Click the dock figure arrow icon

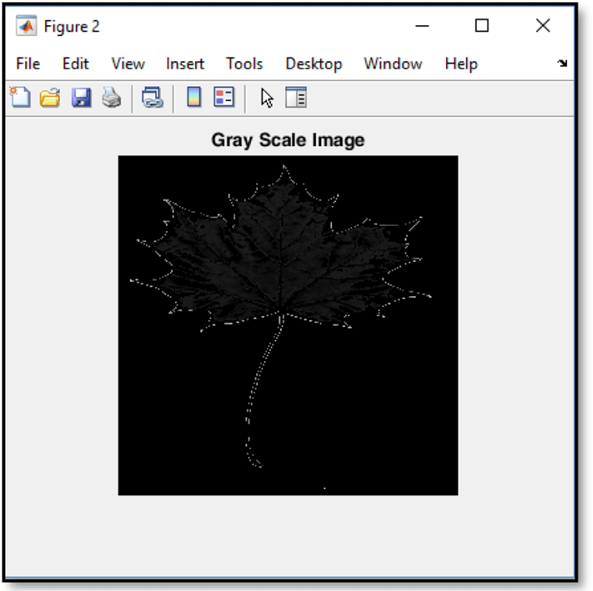(562, 63)
